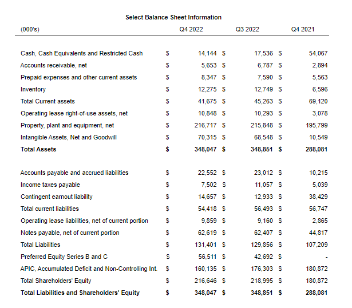Click the 14,144 cash value for Q4 2022
This screenshot has width=352, height=308.
pyautogui.click(x=207, y=53)
